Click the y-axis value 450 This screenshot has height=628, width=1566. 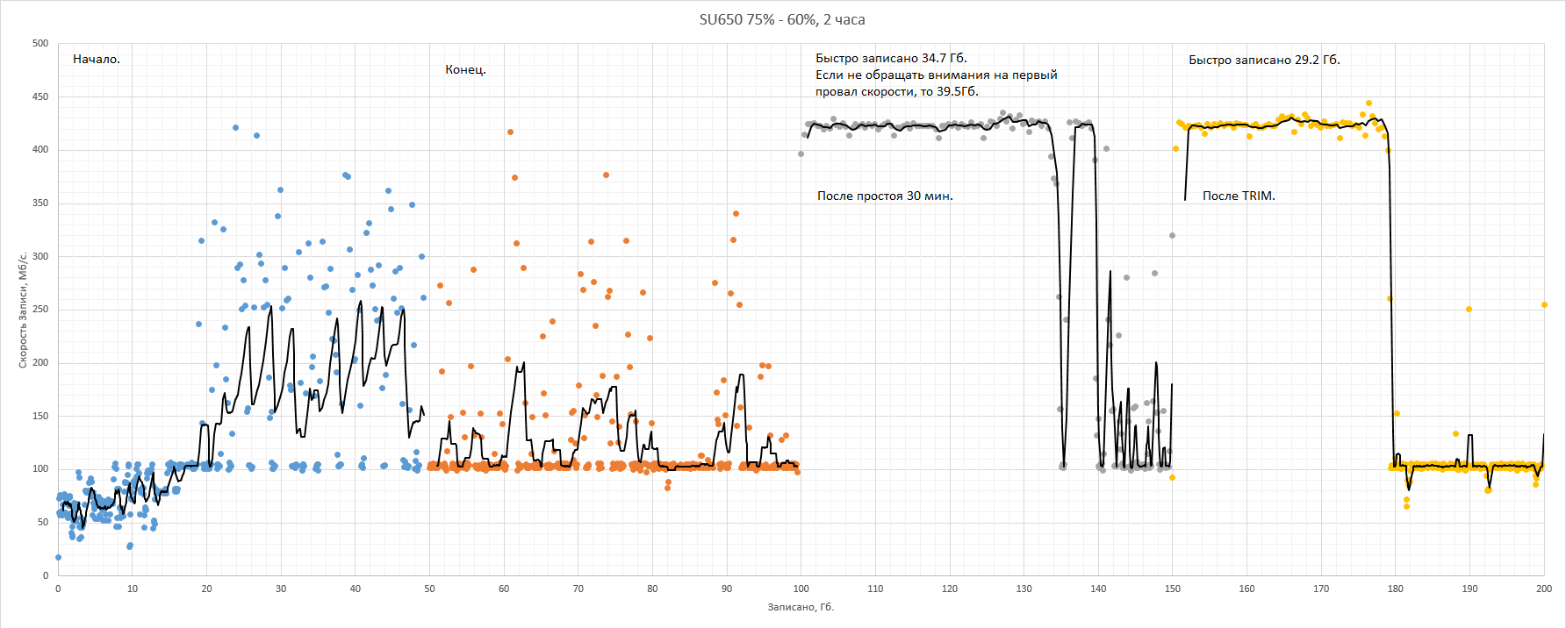click(x=40, y=96)
